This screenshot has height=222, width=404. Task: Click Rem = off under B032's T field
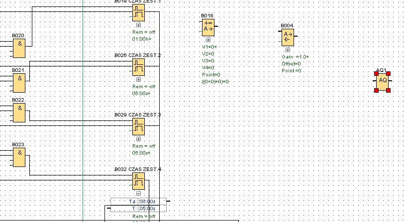pos(144,217)
